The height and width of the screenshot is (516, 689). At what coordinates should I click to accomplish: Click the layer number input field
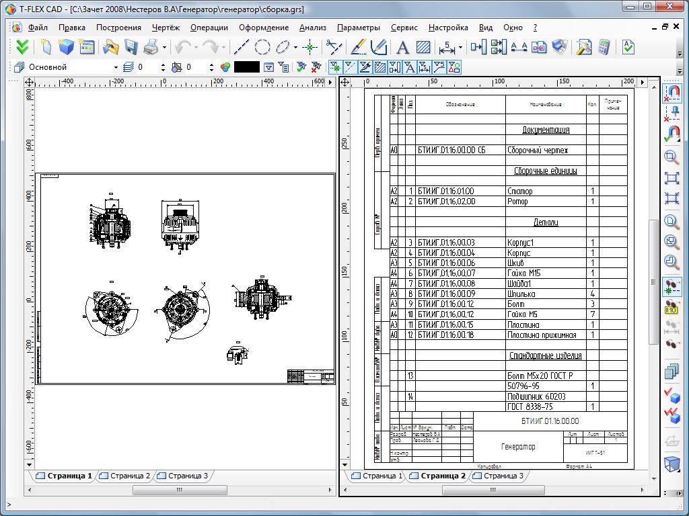coord(147,67)
